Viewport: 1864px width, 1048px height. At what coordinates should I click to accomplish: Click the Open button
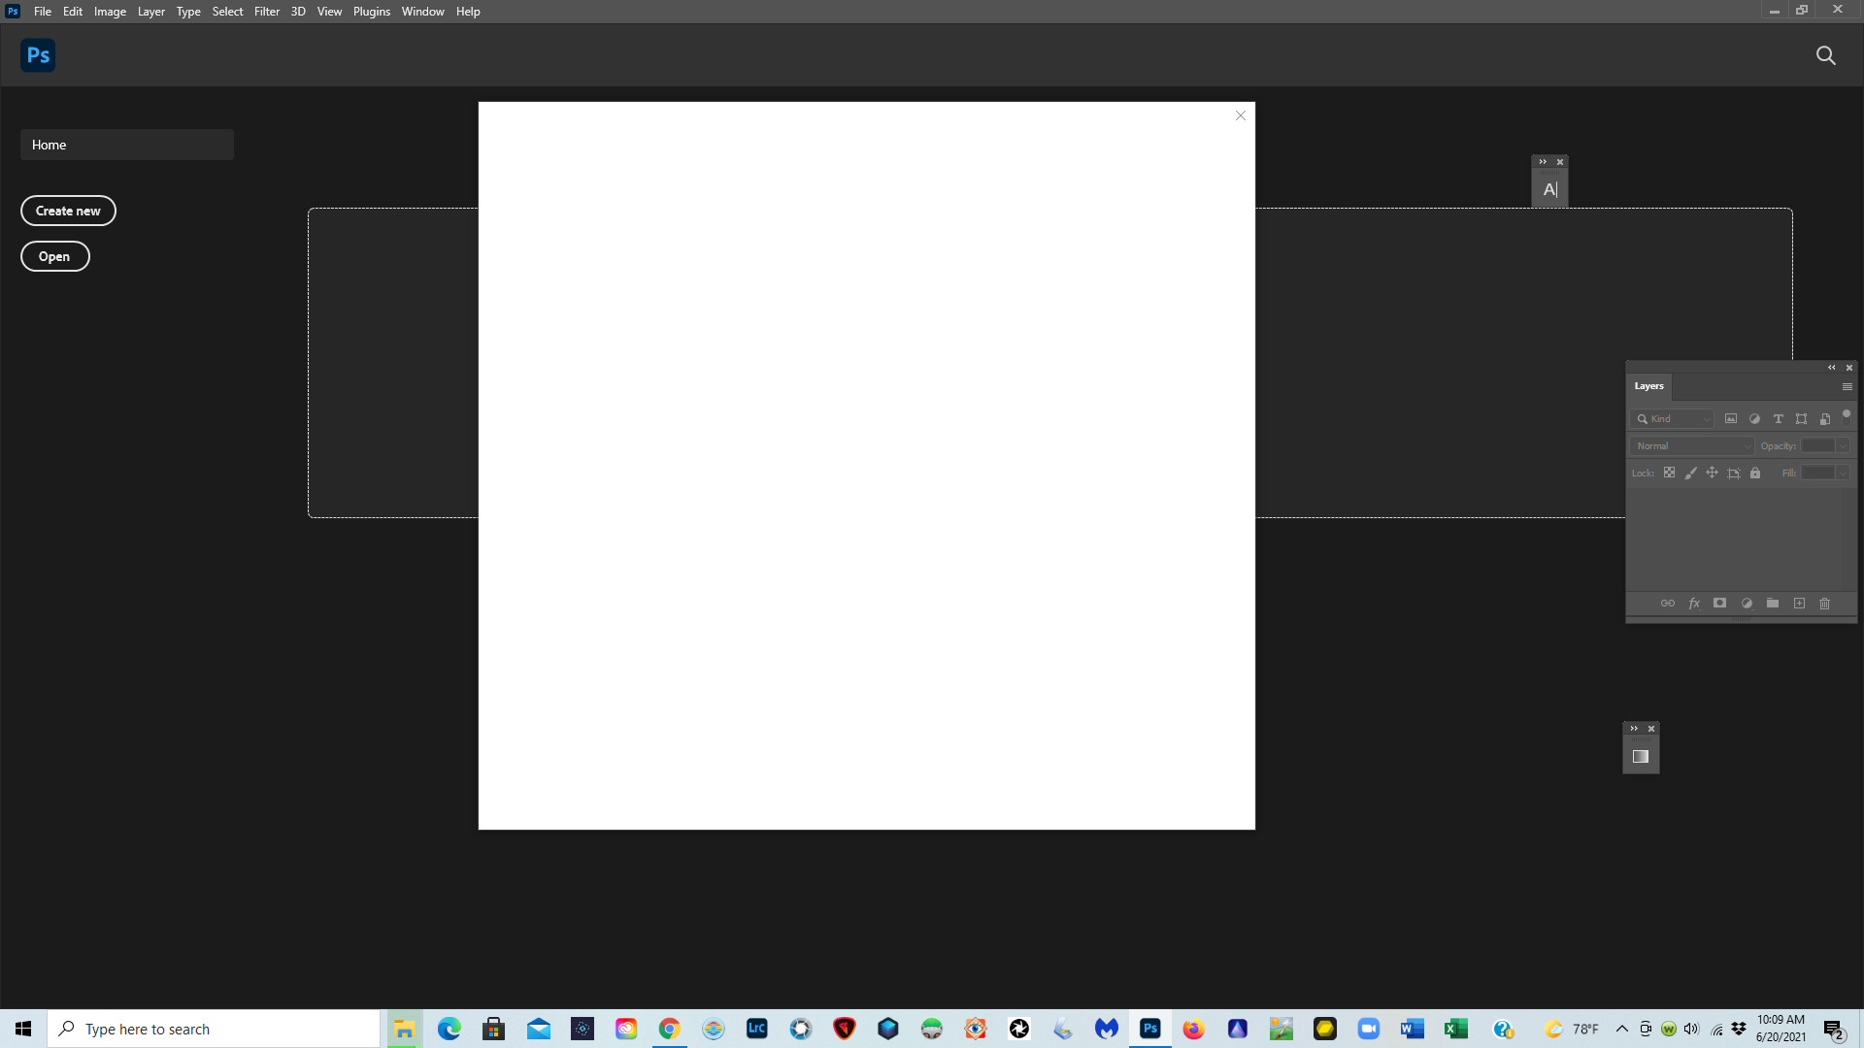[x=53, y=256]
